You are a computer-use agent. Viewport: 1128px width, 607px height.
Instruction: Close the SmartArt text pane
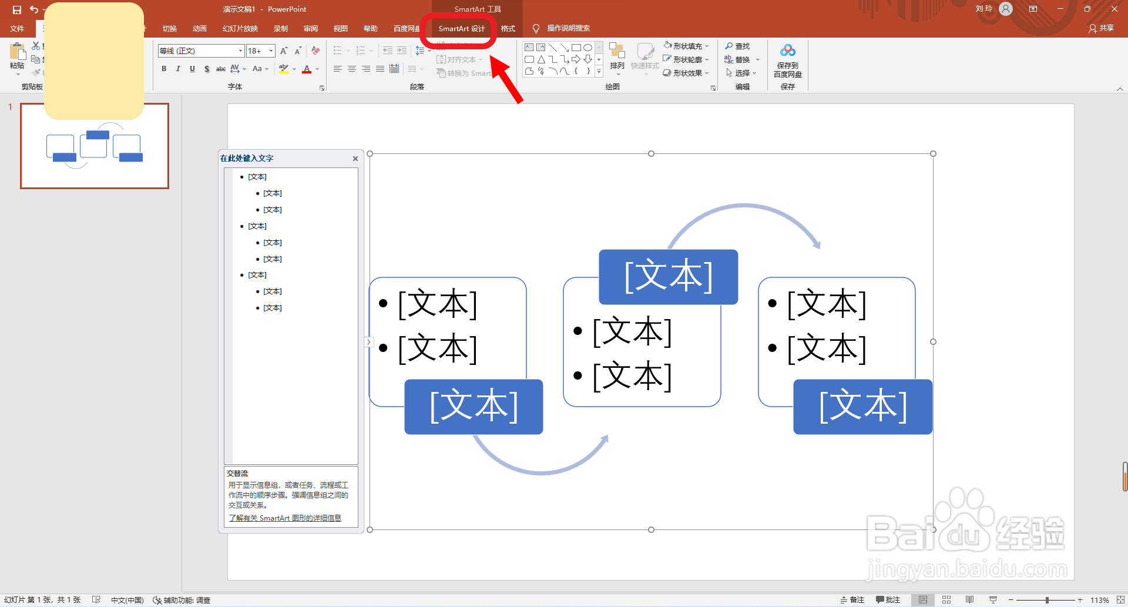pos(355,159)
